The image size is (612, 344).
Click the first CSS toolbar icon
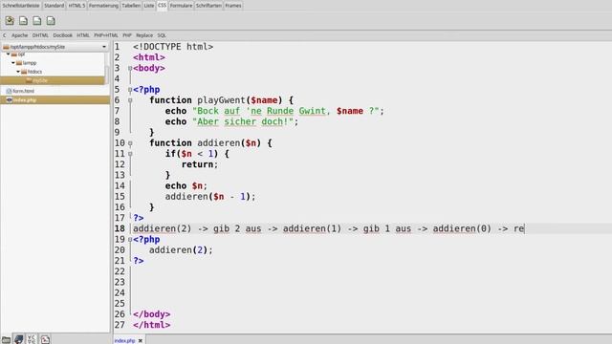(10, 21)
